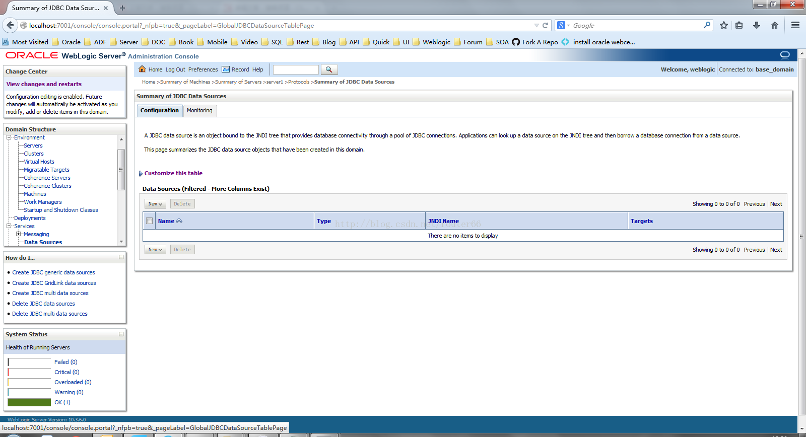
Task: Select the Configuration tab
Action: click(x=160, y=110)
